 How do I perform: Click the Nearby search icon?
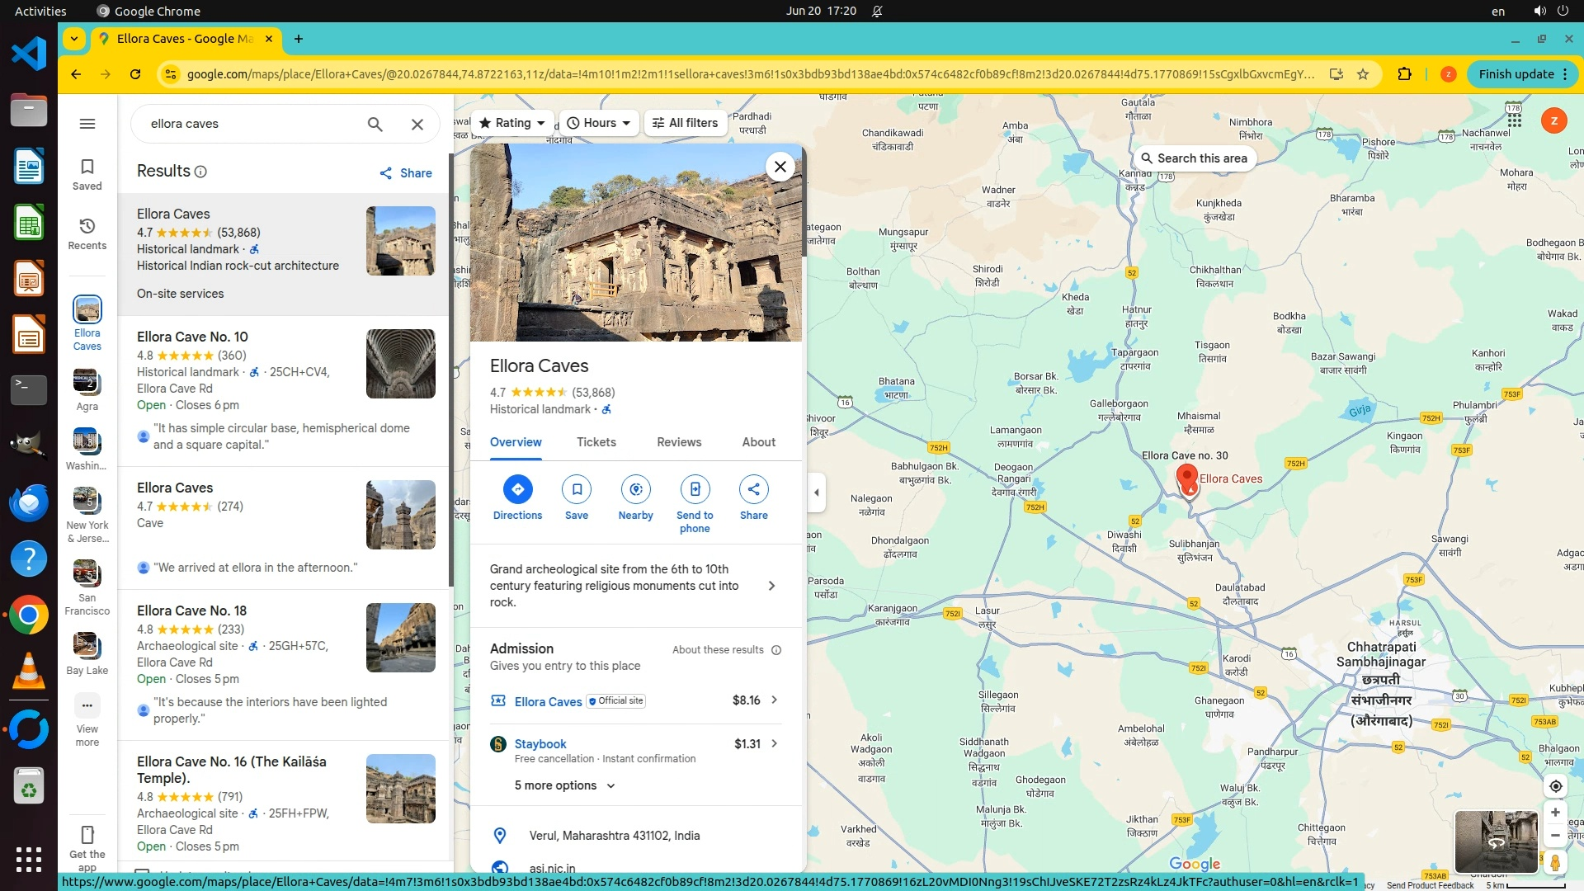[635, 490]
